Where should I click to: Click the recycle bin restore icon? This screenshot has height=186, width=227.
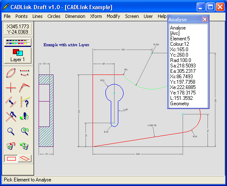[24, 146]
